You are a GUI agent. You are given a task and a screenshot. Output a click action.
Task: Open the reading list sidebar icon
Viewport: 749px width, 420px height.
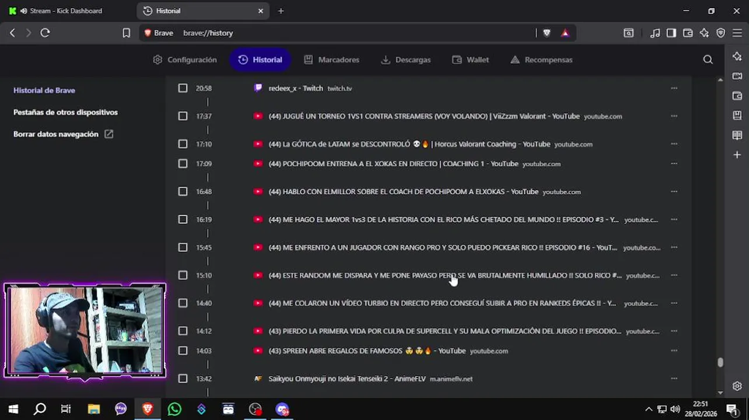click(x=737, y=135)
